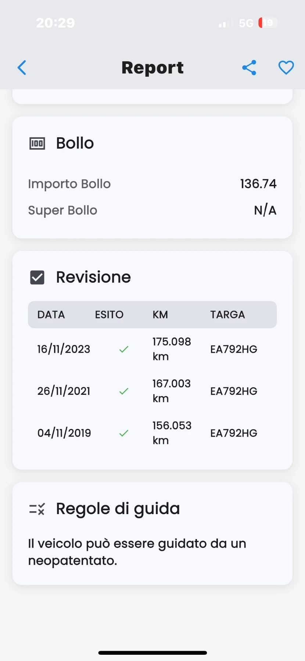The width and height of the screenshot is (305, 661).
Task: Tap the DATA column header
Action: tap(51, 315)
